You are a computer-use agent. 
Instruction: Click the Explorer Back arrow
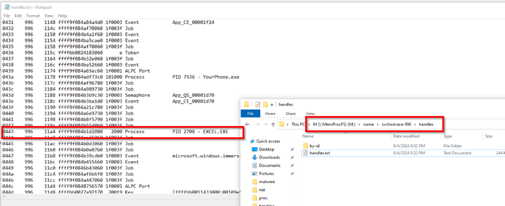248,124
